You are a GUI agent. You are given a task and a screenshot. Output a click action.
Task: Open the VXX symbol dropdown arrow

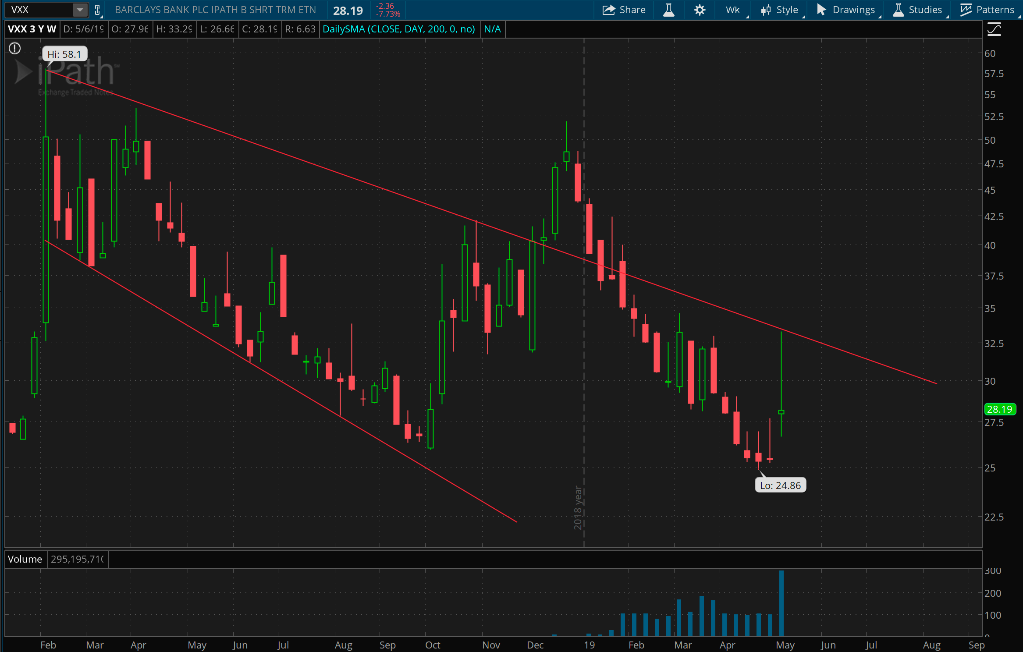click(x=80, y=10)
